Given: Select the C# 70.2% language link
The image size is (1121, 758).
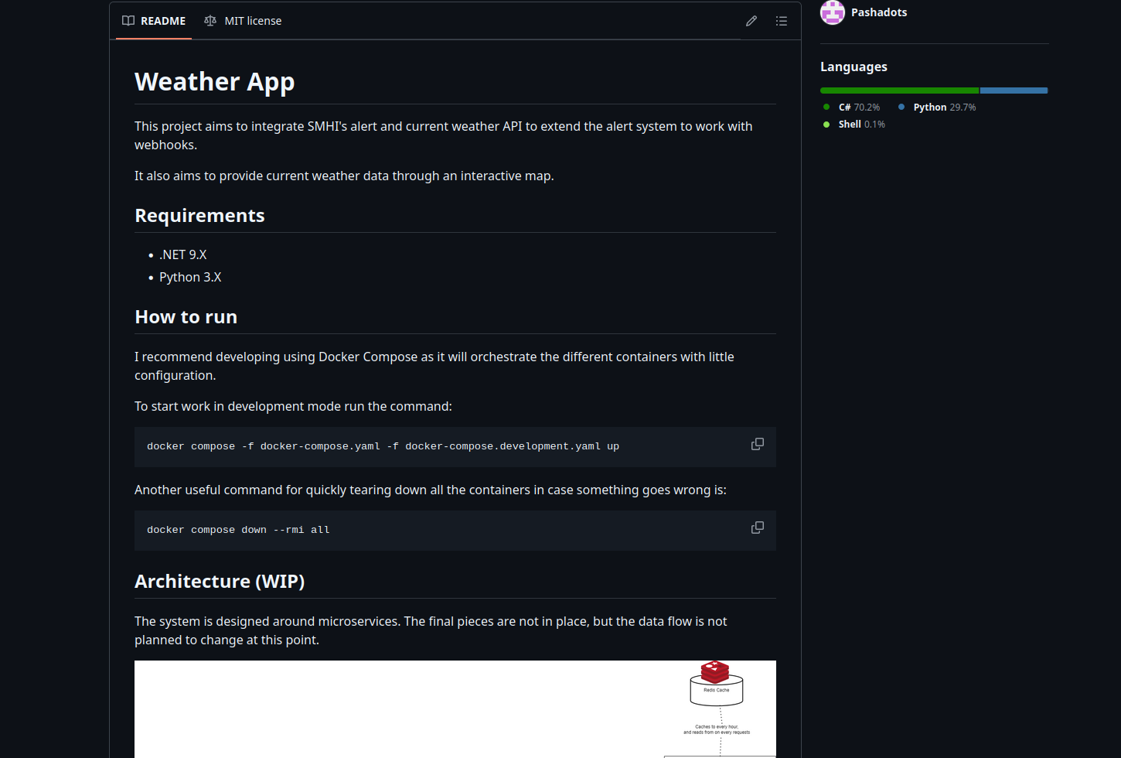Looking at the screenshot, I should coord(858,108).
